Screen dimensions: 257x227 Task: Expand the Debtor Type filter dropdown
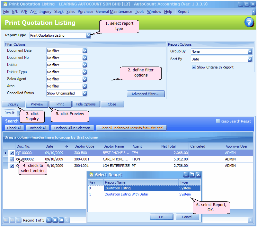[x=84, y=72]
